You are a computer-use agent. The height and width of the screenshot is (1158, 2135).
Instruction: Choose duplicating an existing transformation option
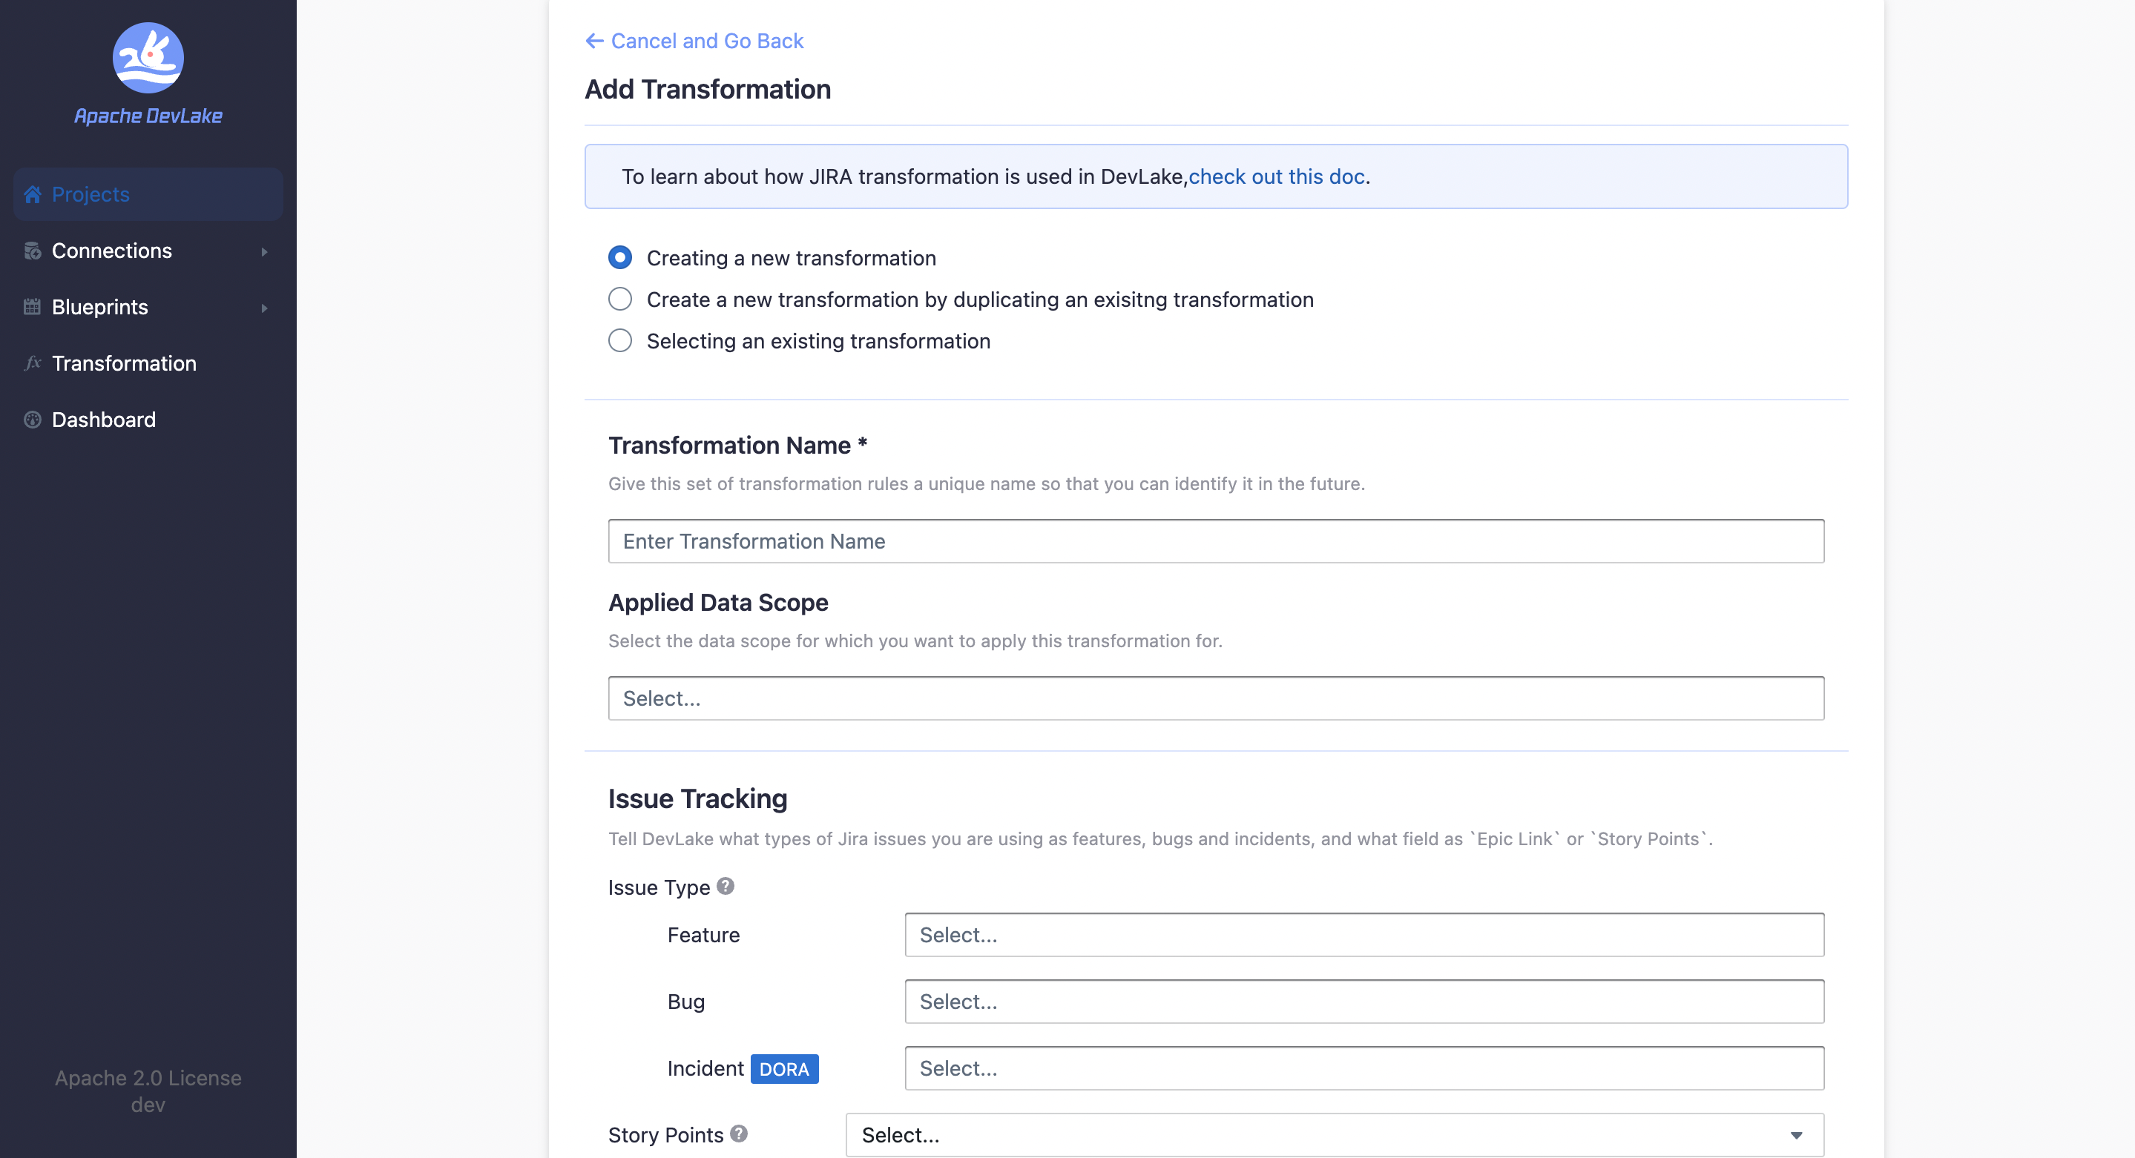click(x=620, y=299)
